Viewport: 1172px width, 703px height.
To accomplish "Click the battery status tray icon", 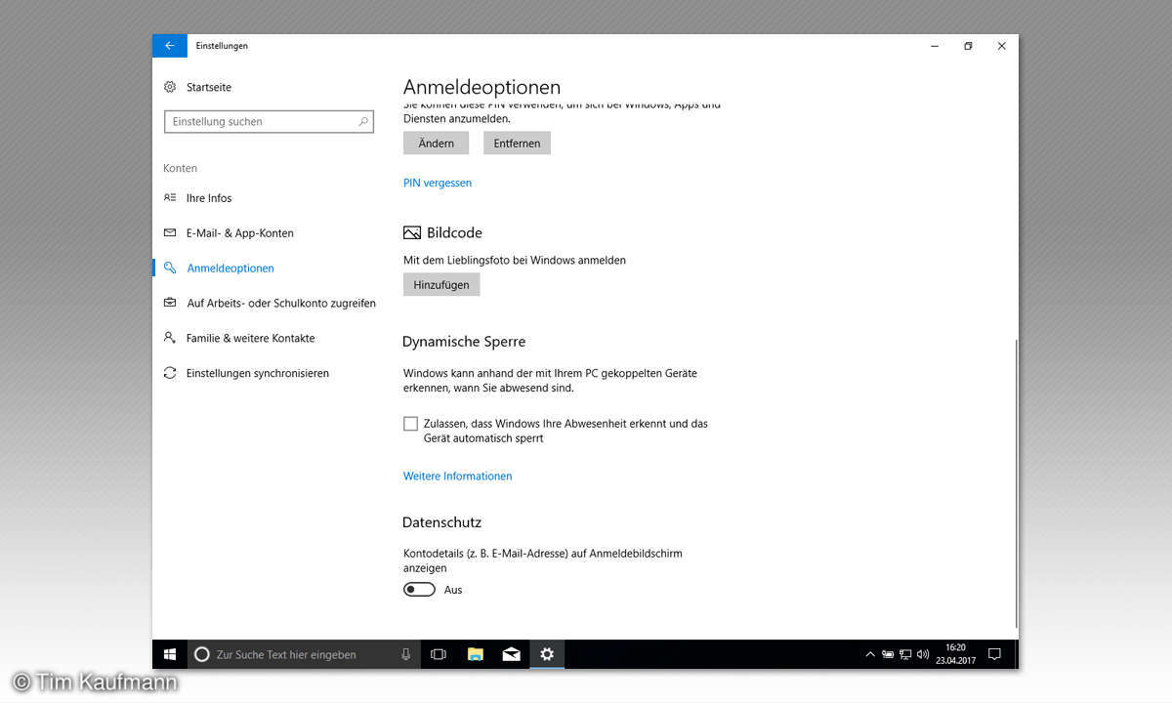I will click(x=888, y=654).
